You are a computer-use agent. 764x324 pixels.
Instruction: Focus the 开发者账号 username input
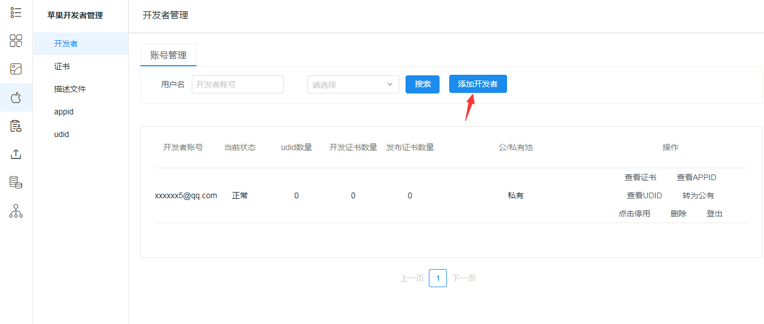(238, 84)
